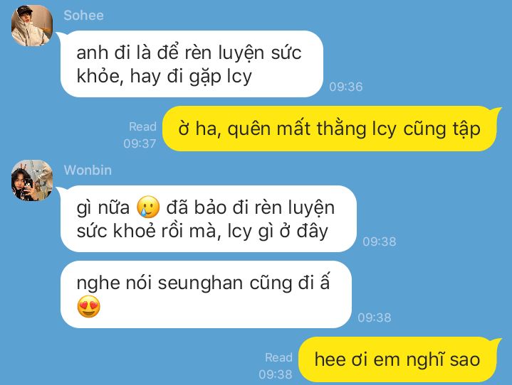Select the 'nghe nói seunghan cũng đi ấ' bubble
The width and height of the screenshot is (512, 385).
[x=206, y=294]
